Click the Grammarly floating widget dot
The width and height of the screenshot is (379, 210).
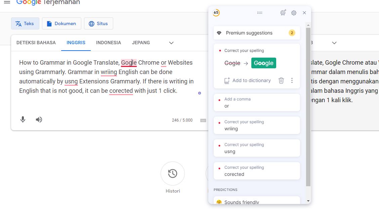coord(199,93)
